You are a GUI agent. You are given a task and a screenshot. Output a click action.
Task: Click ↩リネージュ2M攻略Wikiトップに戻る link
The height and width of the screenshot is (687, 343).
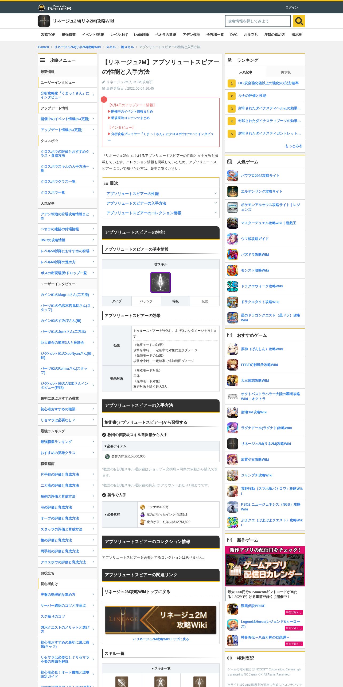(161, 639)
